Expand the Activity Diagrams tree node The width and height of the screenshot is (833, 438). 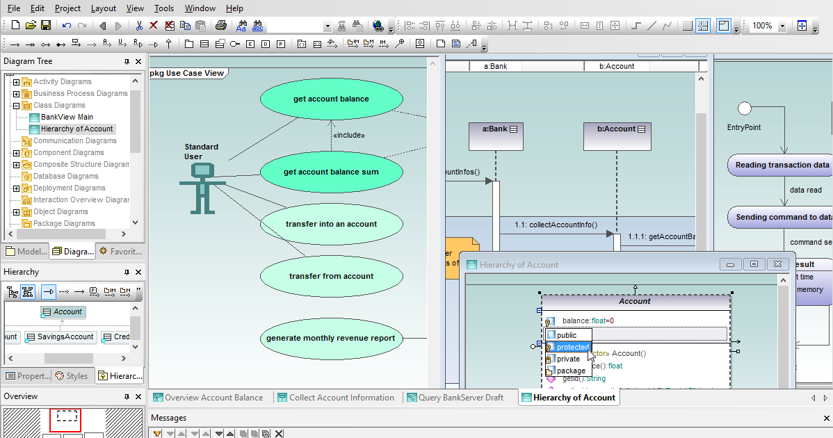(16, 82)
